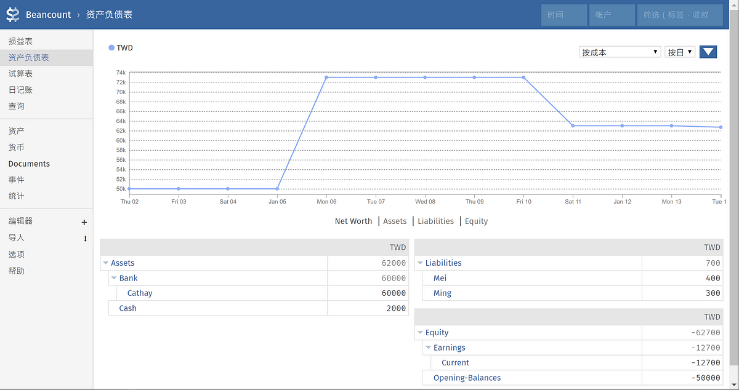Viewport: 739px width, 390px height.
Task: Toggle the blue chart collapse triangle button
Action: pyautogui.click(x=708, y=52)
